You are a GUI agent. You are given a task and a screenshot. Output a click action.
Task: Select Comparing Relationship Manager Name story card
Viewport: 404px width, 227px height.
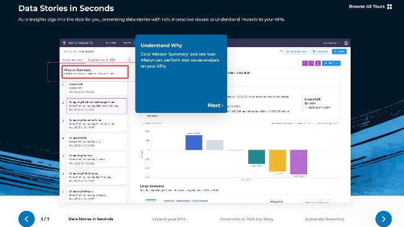97,106
